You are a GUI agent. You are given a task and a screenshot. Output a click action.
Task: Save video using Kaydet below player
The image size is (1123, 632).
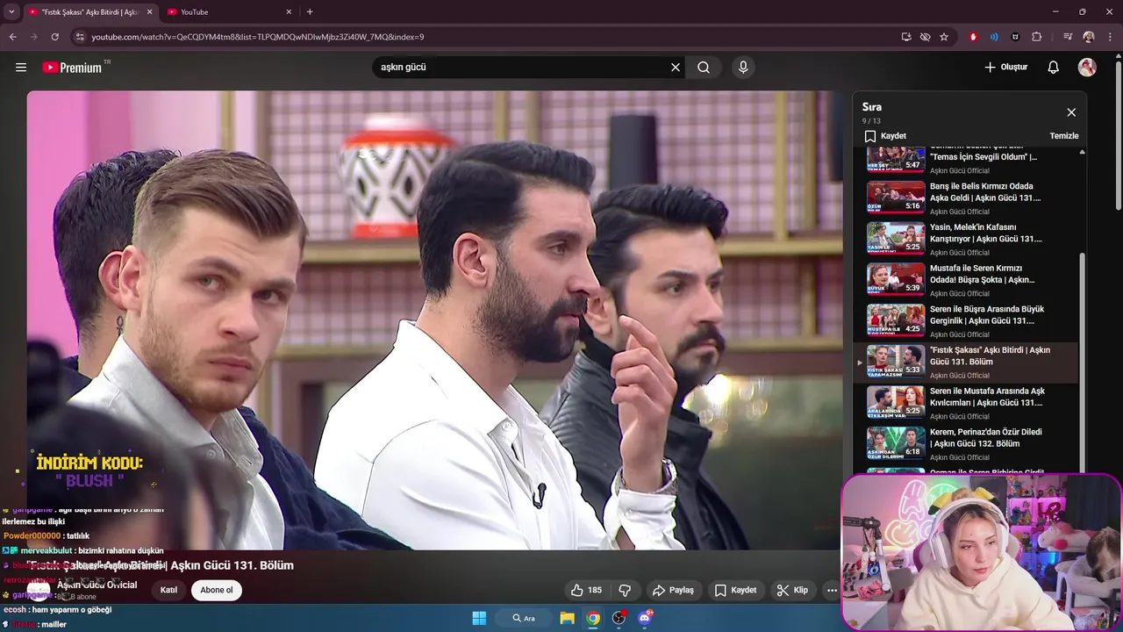[735, 591]
